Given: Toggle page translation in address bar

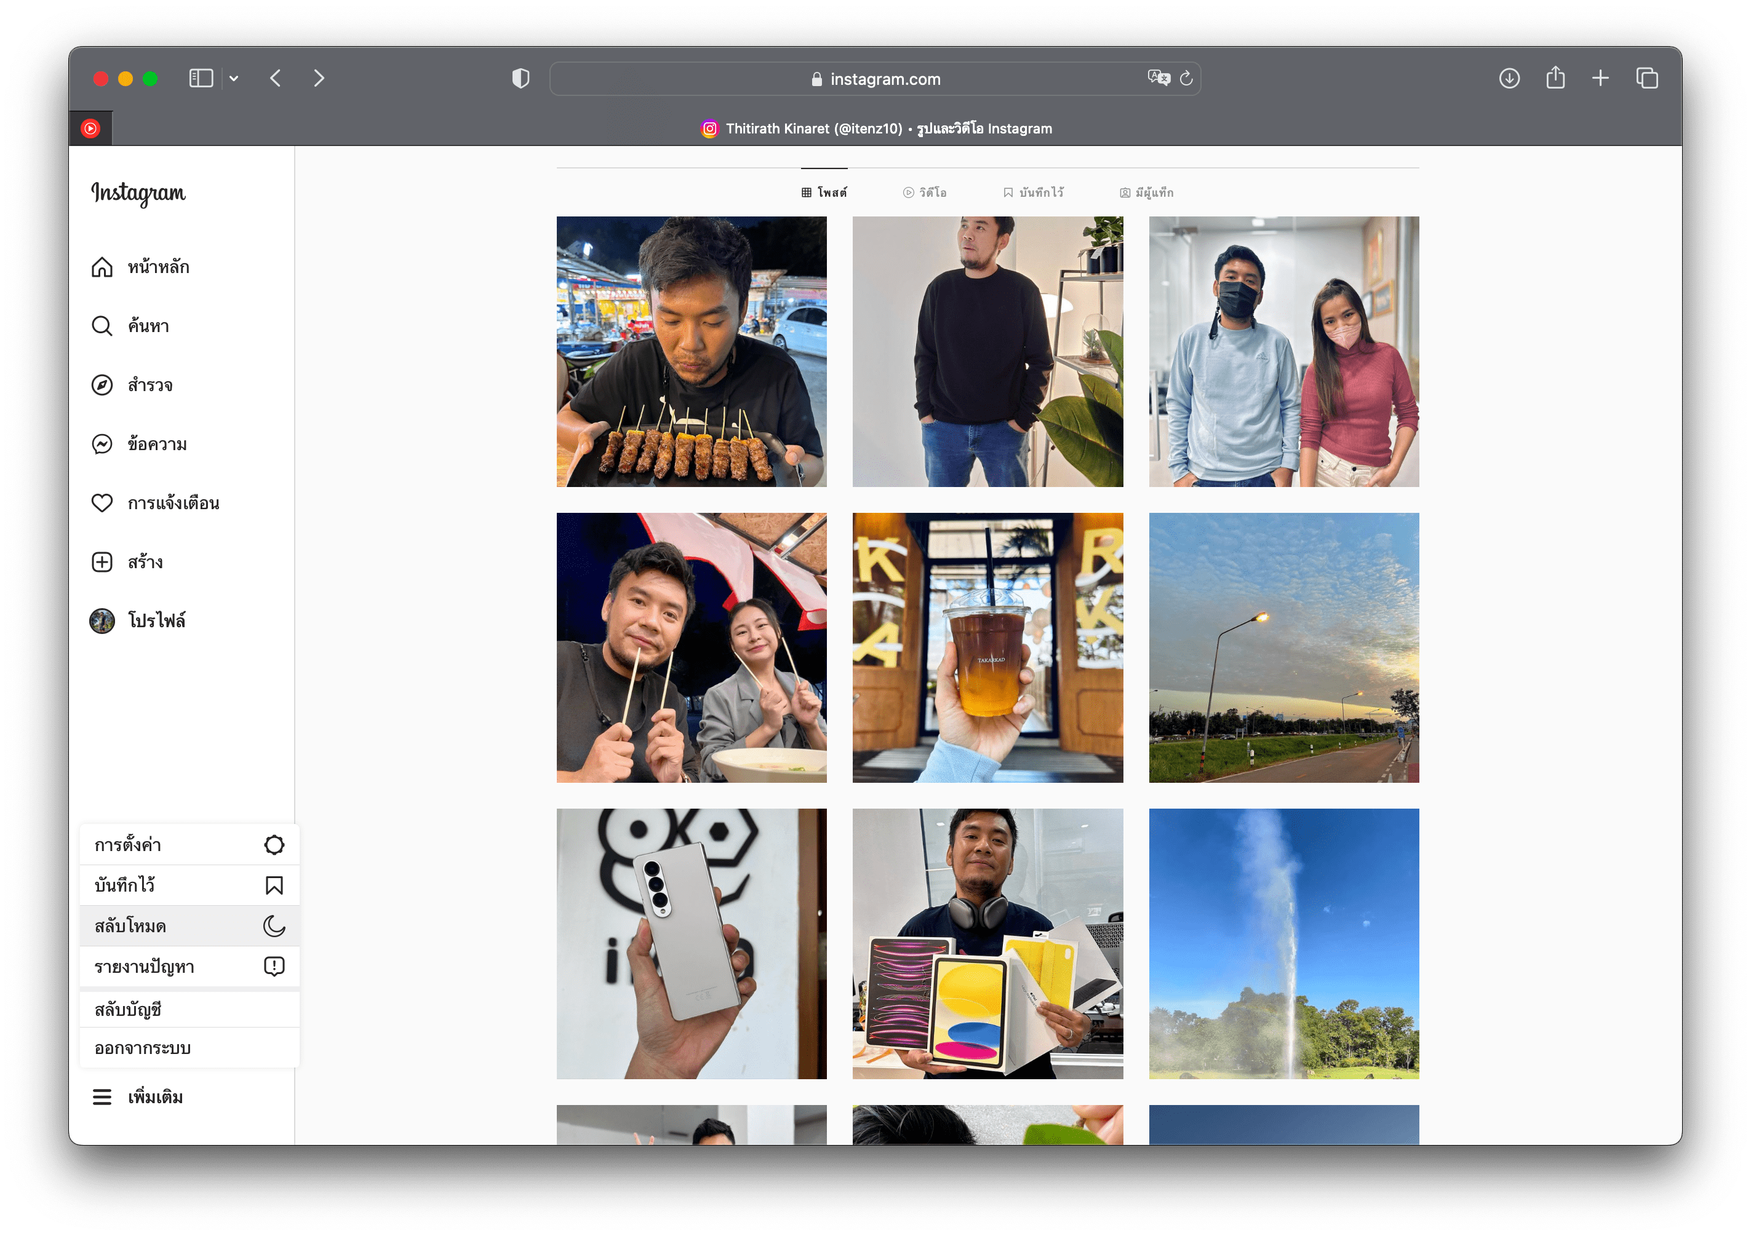Looking at the screenshot, I should pyautogui.click(x=1158, y=77).
